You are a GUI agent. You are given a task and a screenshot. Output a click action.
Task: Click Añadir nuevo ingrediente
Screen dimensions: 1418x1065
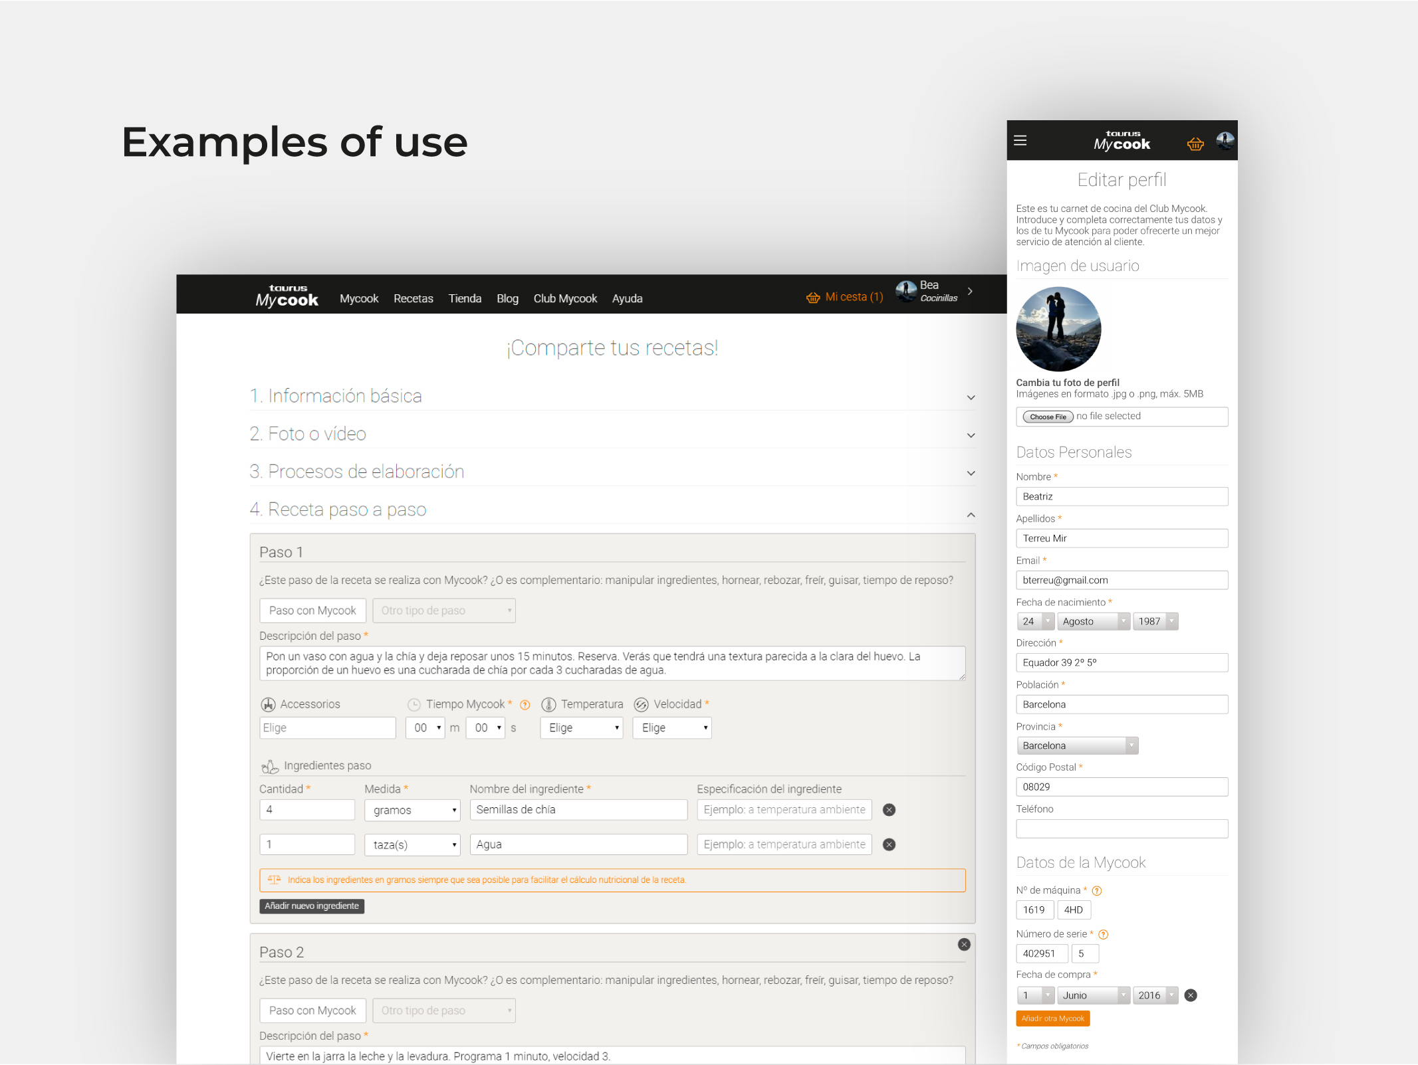tap(311, 906)
